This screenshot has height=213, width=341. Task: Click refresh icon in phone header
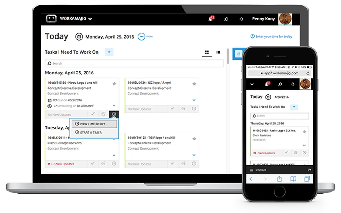(x=293, y=84)
